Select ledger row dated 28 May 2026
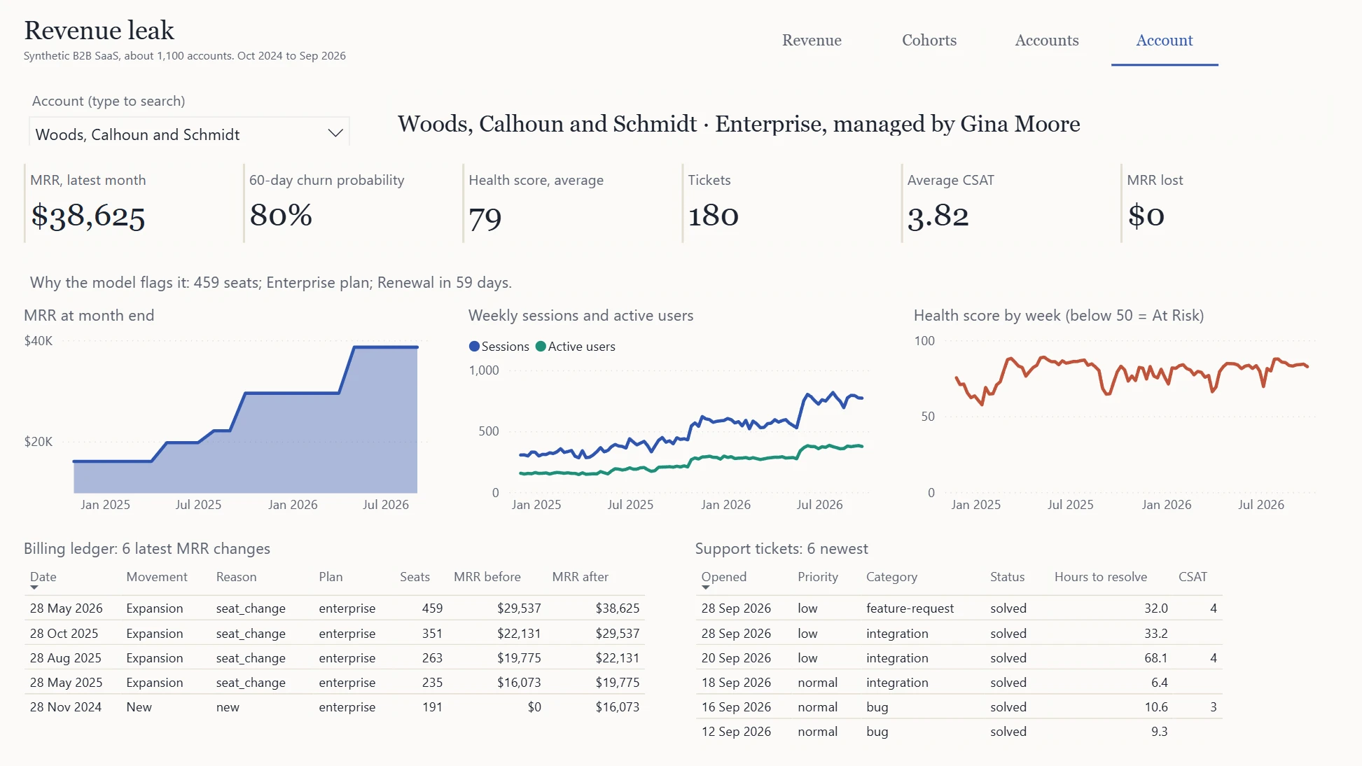1362x766 pixels. [334, 608]
